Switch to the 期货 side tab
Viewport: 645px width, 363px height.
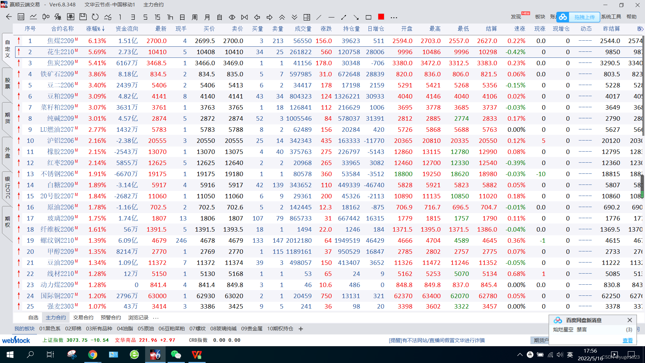(7, 118)
